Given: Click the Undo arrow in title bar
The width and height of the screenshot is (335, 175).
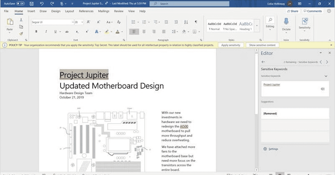Looking at the screenshot, I should click(x=42, y=4).
